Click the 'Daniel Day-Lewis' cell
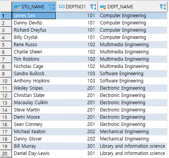 coord(34,153)
